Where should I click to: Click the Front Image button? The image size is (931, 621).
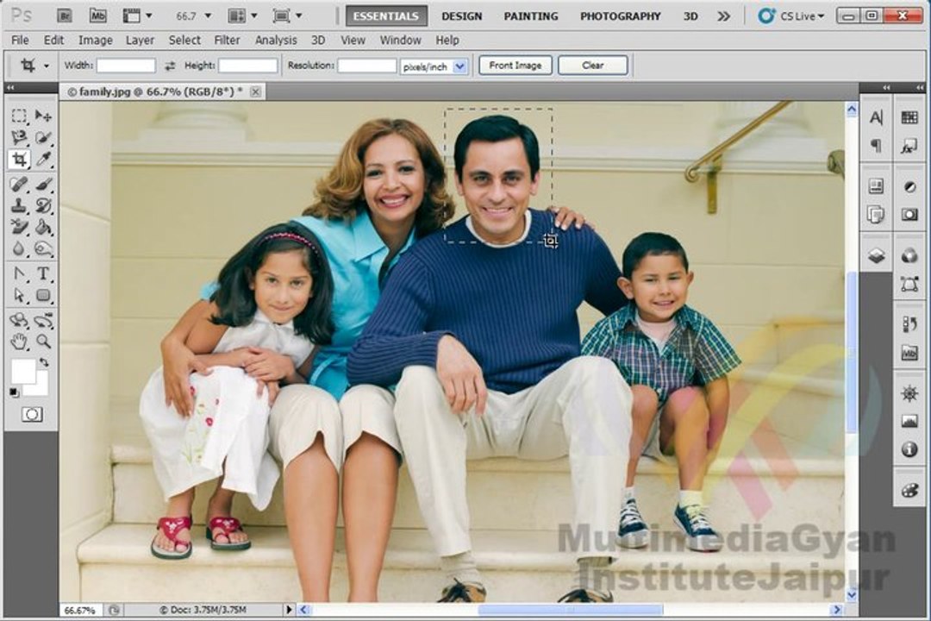pyautogui.click(x=515, y=66)
